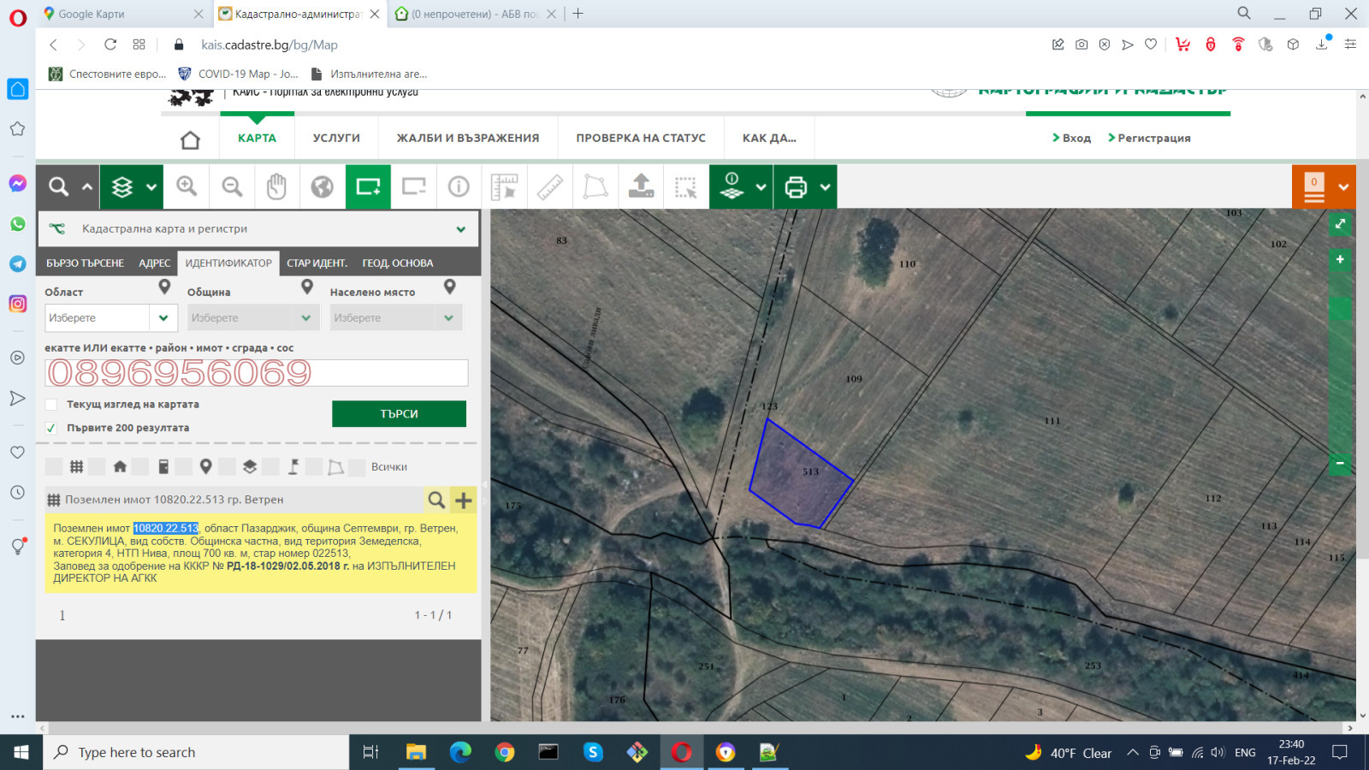Open the map search tool
The width and height of the screenshot is (1369, 770).
58,187
